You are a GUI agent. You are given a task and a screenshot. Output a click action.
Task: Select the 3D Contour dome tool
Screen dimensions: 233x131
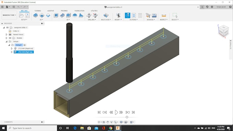75,15
